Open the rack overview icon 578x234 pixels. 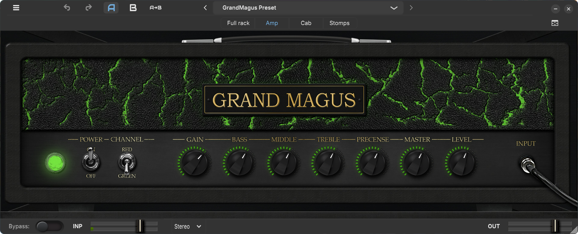coord(554,23)
